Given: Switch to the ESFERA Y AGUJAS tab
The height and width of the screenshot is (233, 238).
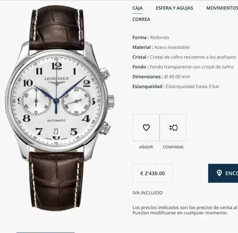Looking at the screenshot, I should pos(174,8).
